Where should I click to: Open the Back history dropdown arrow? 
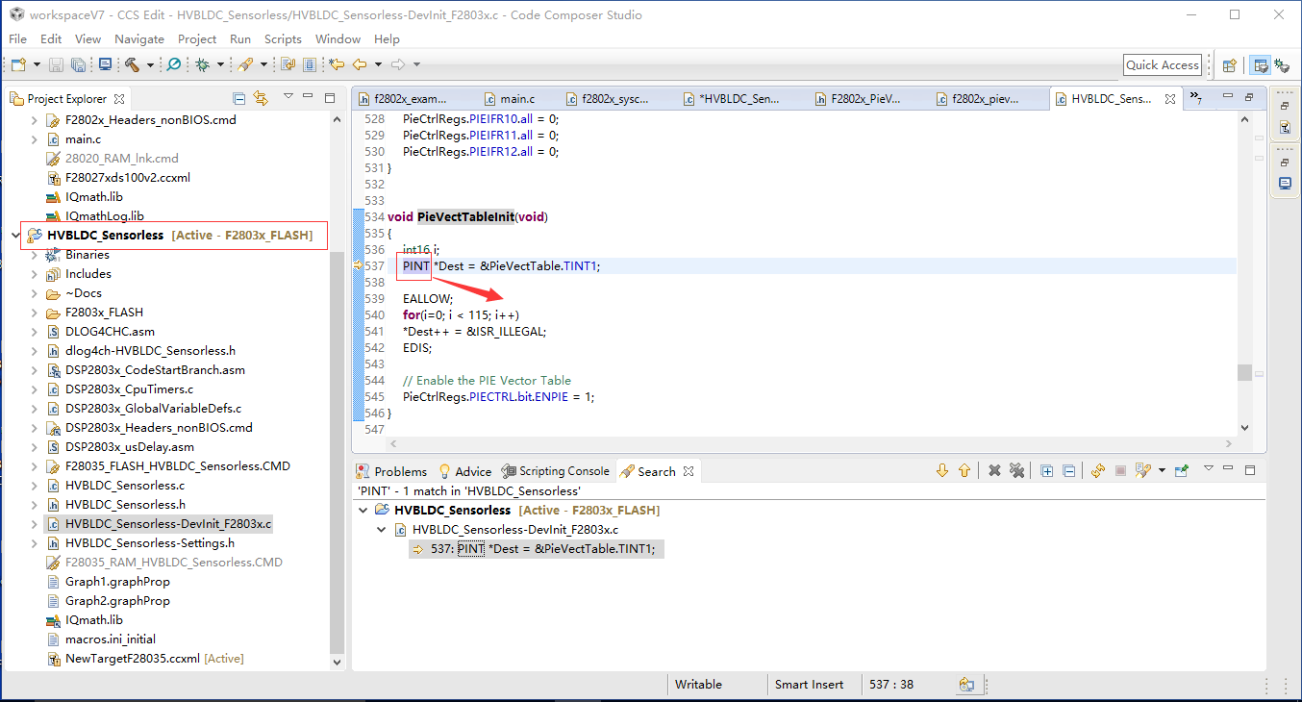[378, 64]
